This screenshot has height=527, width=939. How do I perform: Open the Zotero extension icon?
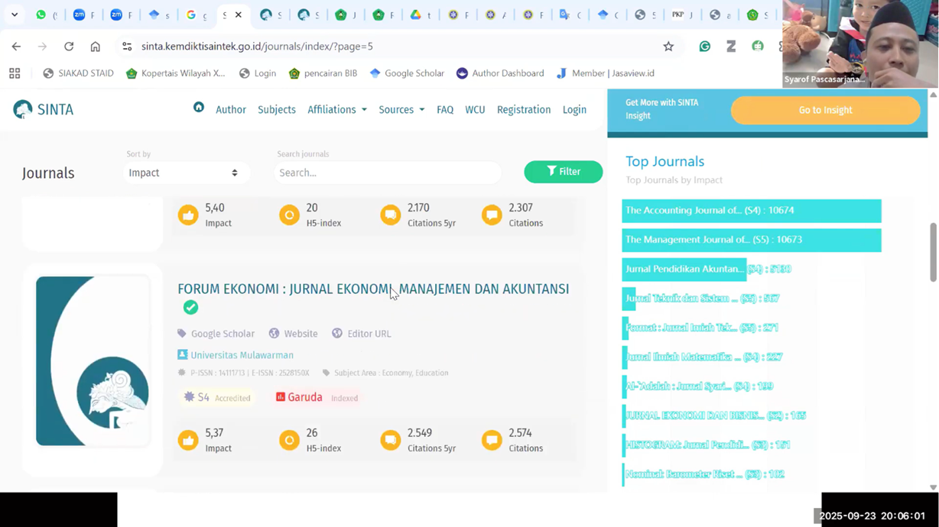731,47
